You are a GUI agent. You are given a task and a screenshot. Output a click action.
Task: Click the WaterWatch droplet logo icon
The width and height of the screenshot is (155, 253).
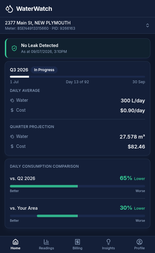click(9, 9)
